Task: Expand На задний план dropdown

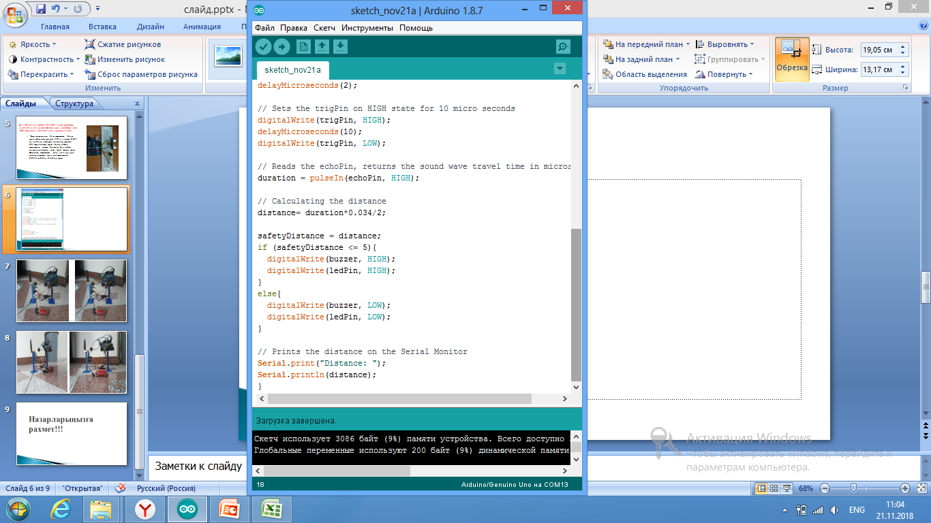Action: (641, 59)
